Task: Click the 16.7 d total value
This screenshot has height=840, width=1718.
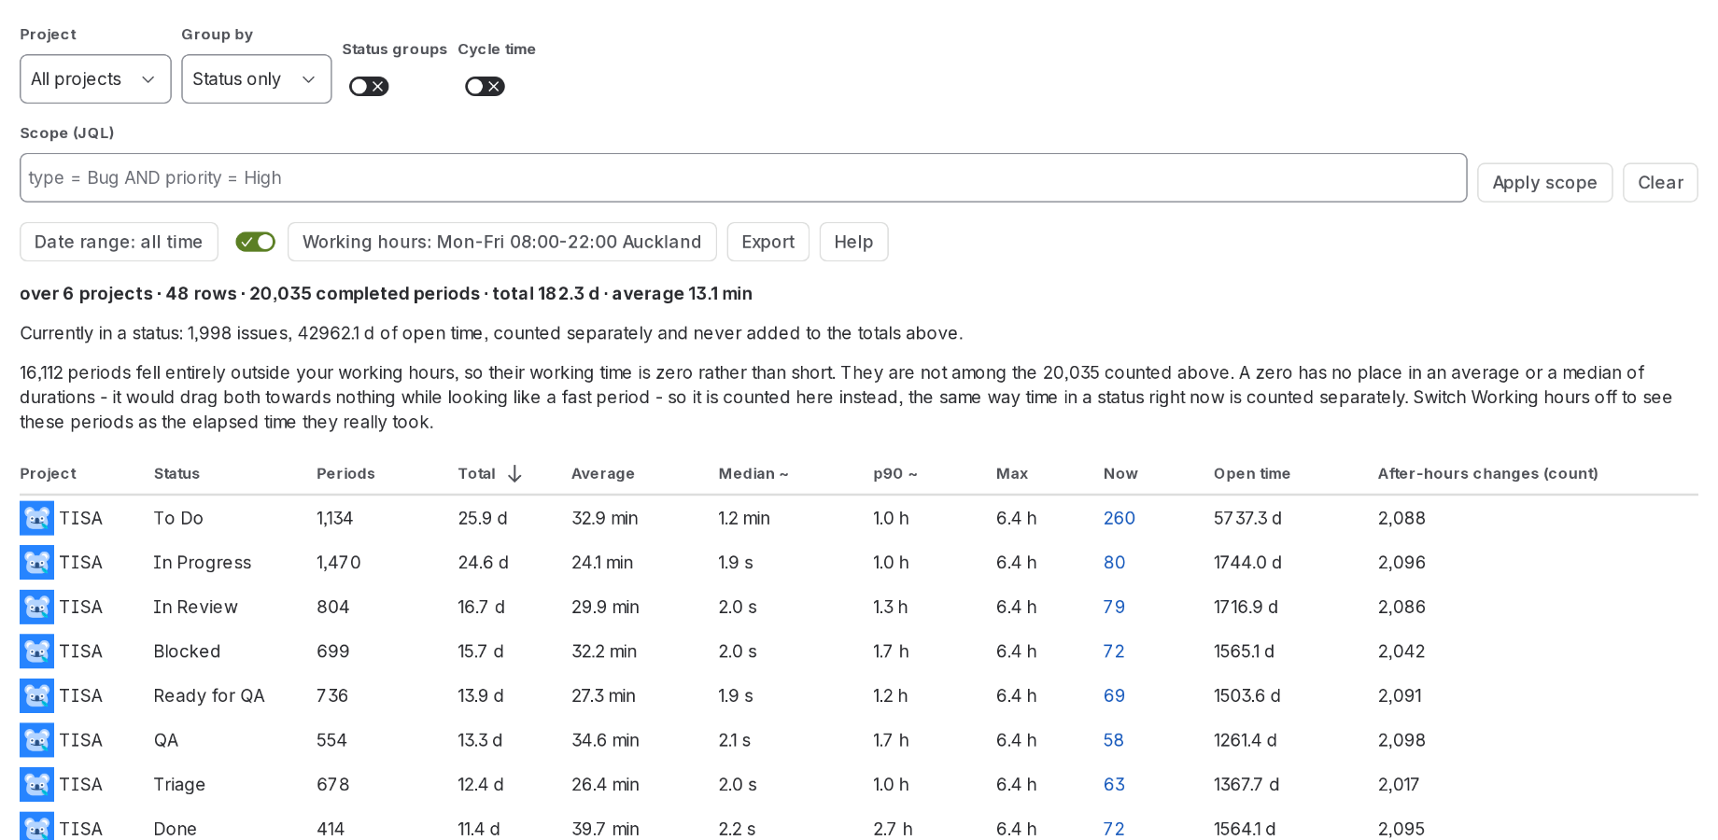Action: [482, 608]
